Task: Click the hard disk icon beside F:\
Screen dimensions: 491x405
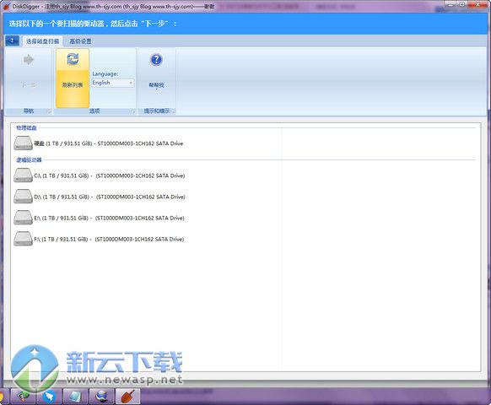Action: coord(23,239)
